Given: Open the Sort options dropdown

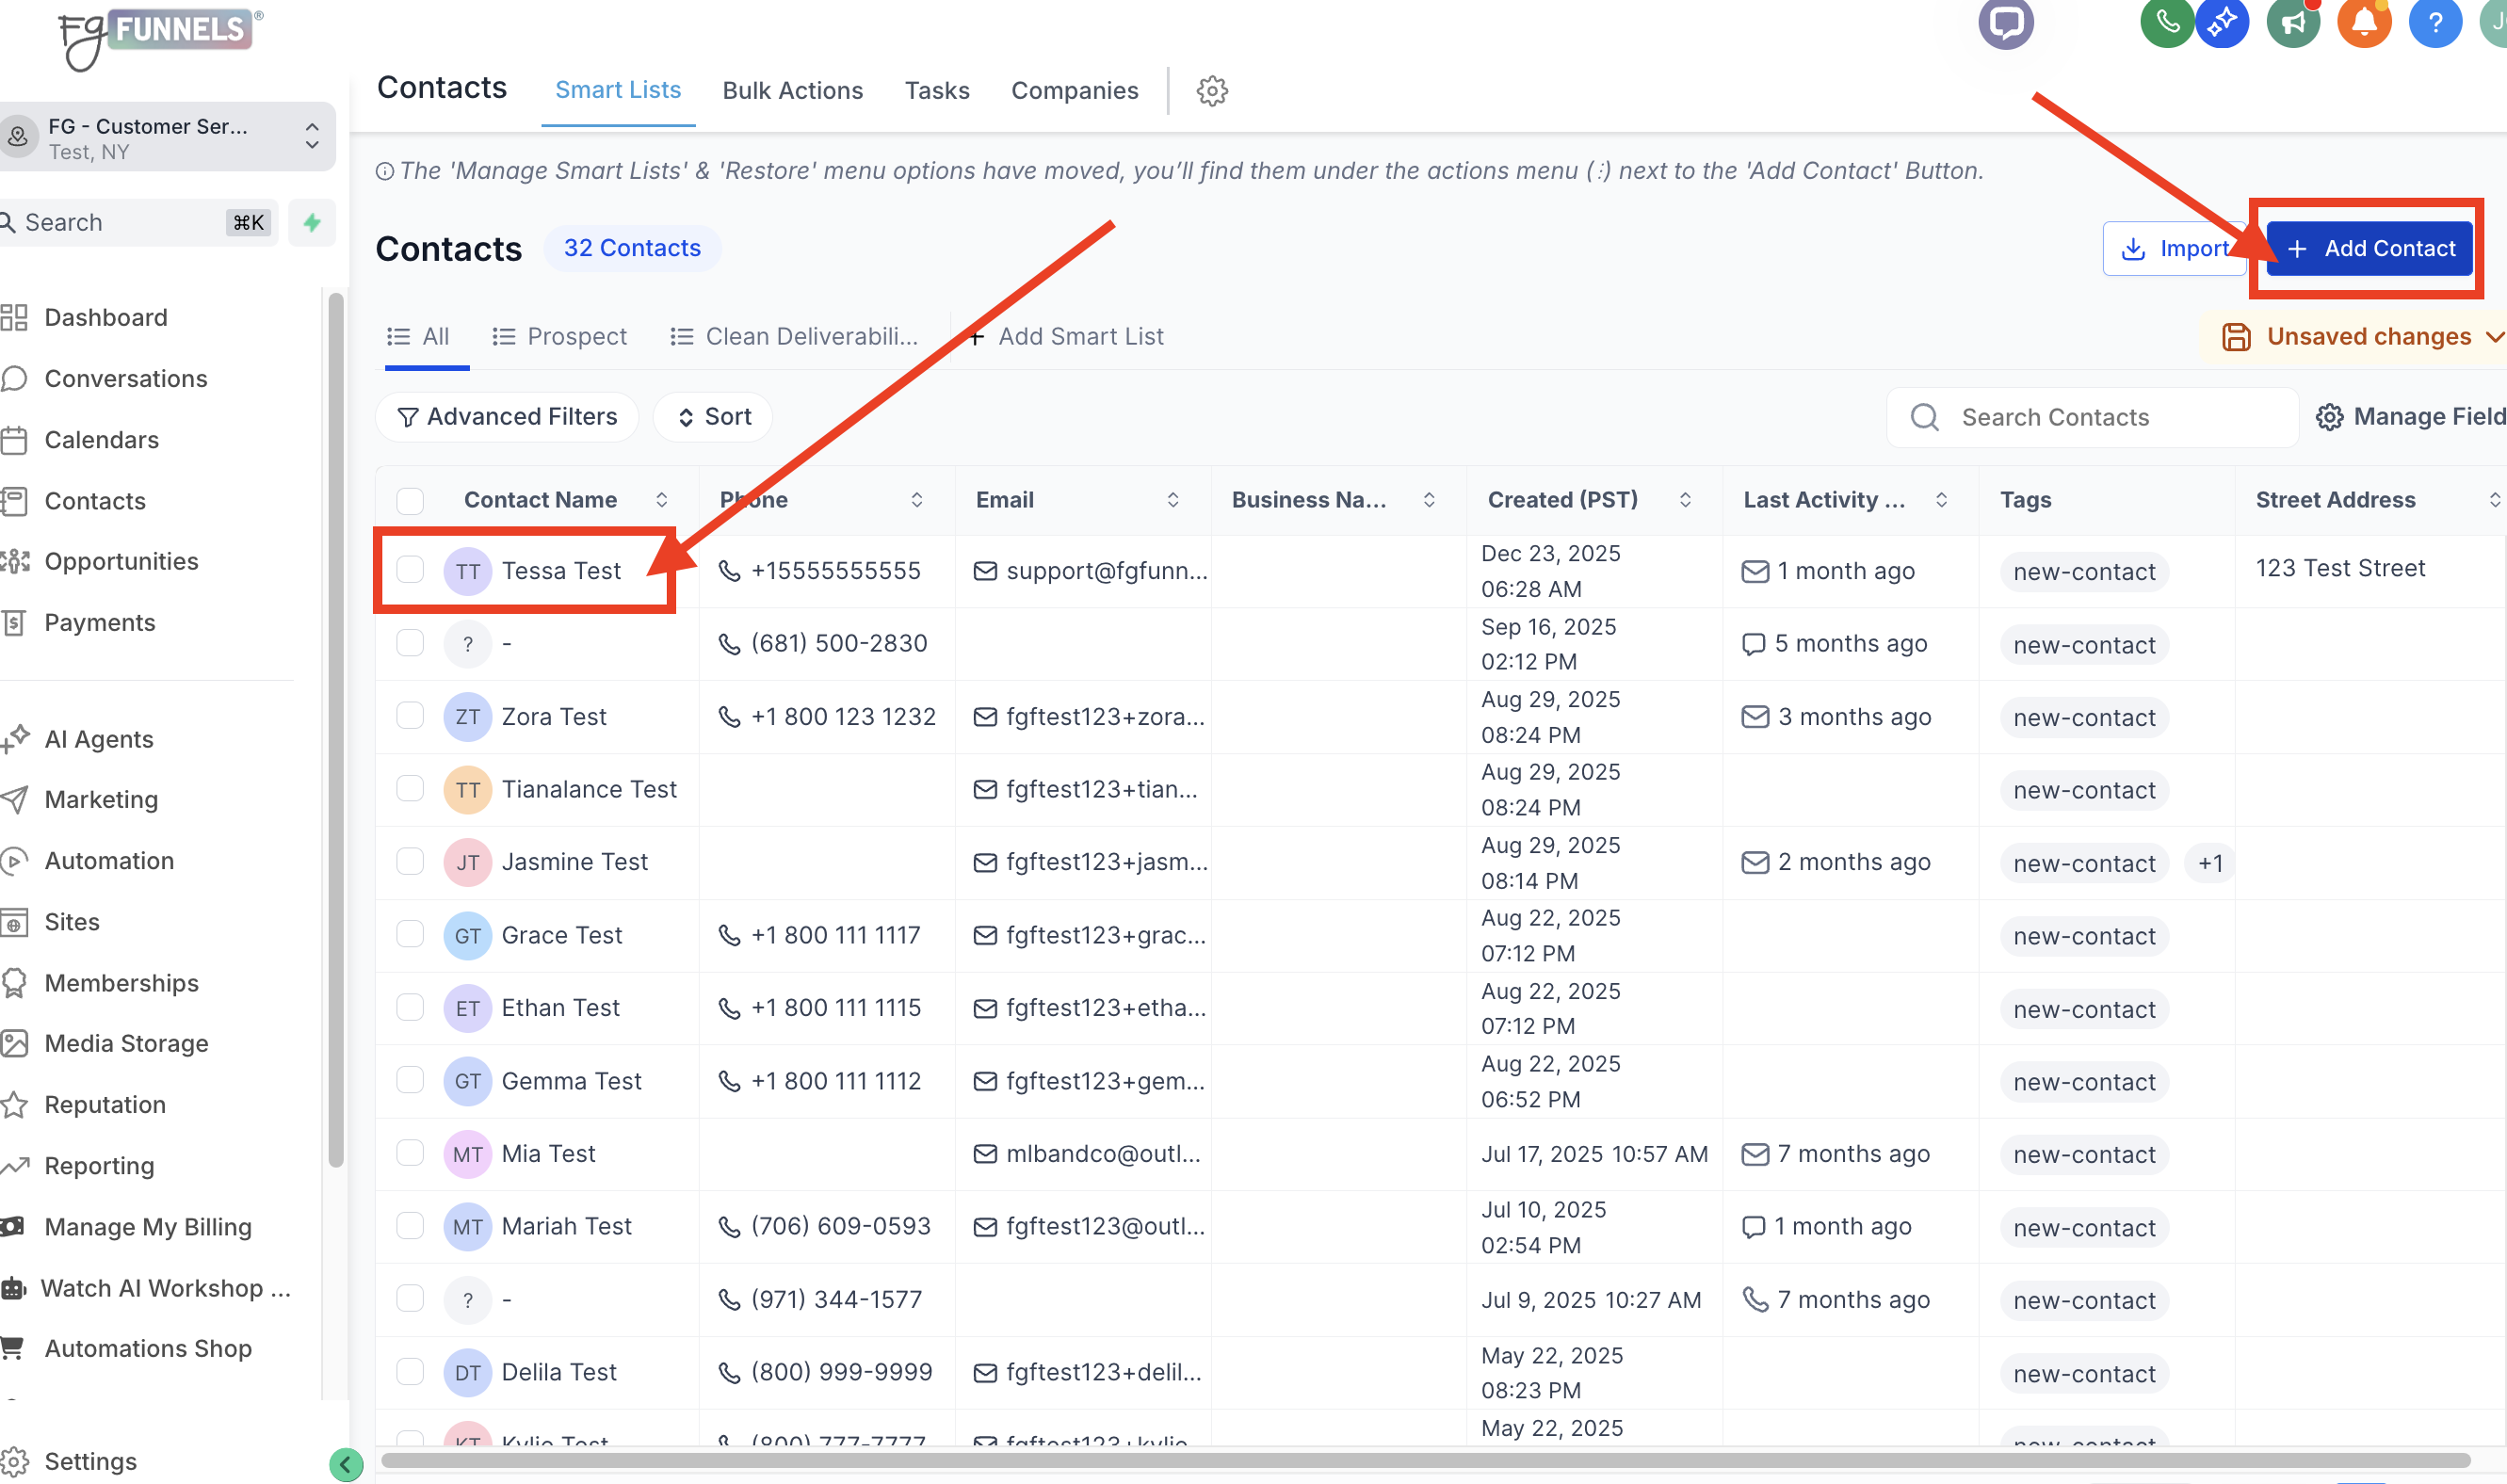Looking at the screenshot, I should coord(714,417).
